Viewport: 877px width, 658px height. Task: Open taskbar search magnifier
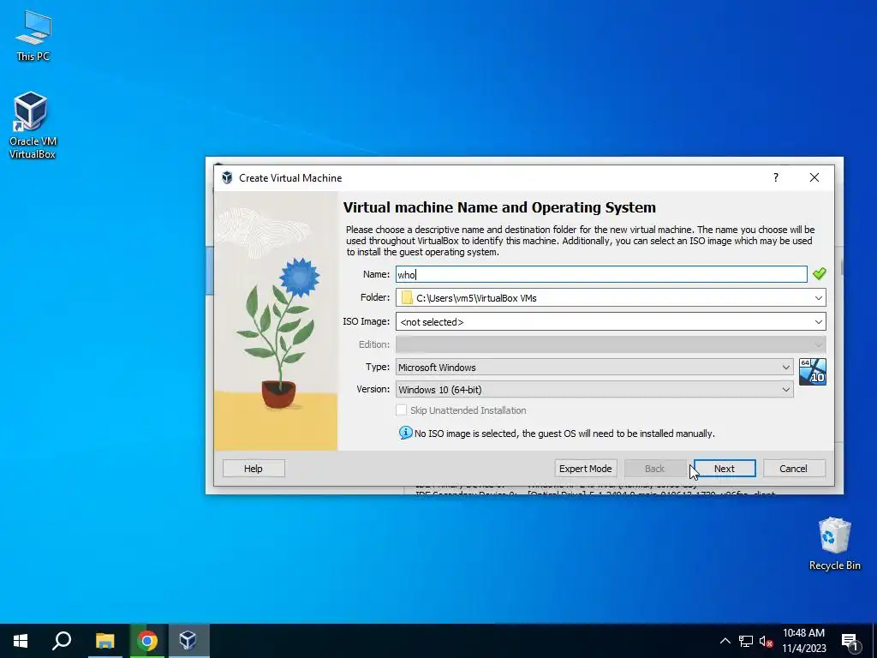tap(62, 641)
